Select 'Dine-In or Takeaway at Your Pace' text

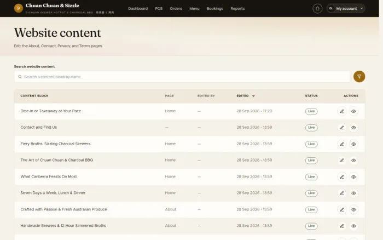[50, 111]
